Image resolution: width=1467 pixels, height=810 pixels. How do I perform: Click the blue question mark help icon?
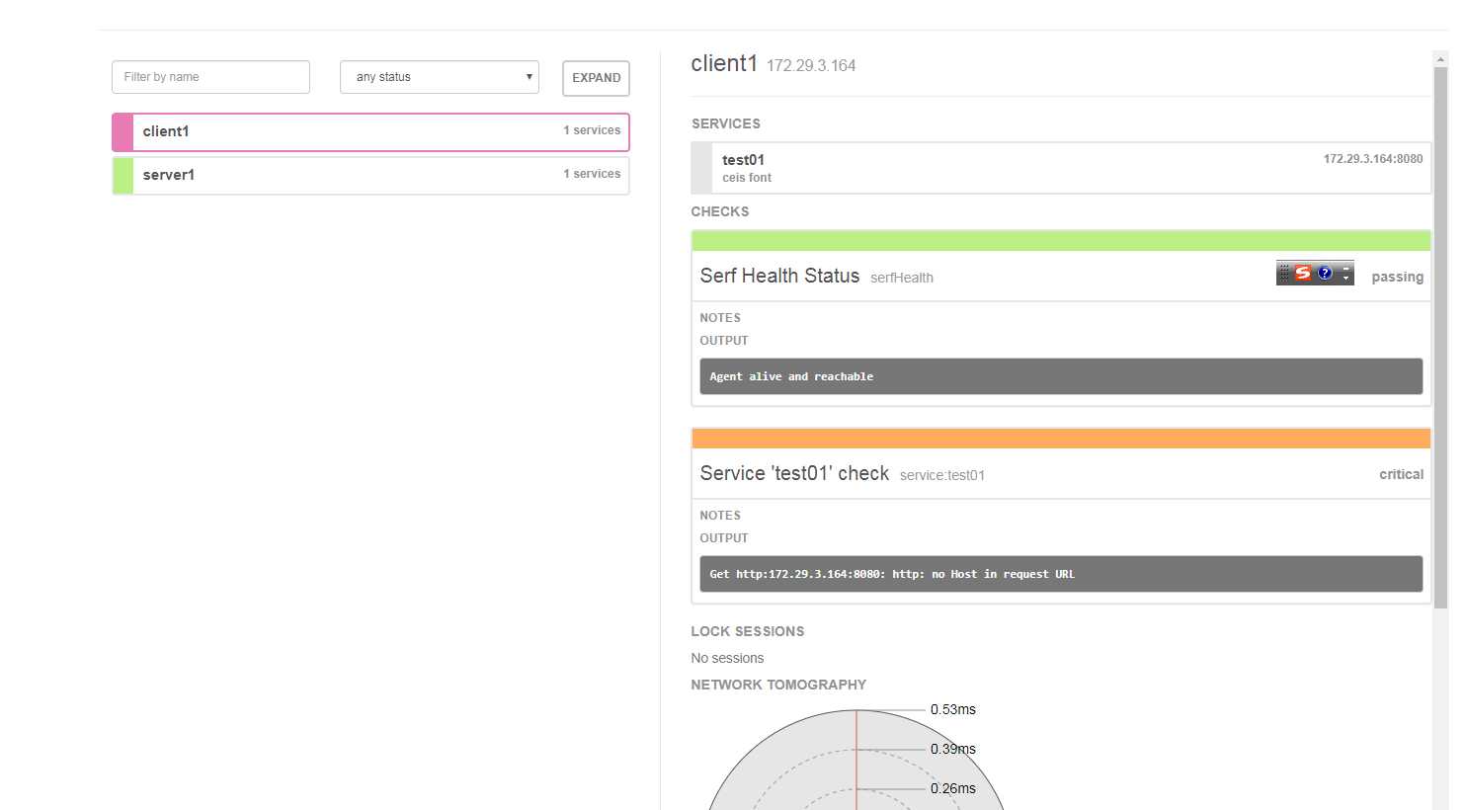pos(1325,273)
